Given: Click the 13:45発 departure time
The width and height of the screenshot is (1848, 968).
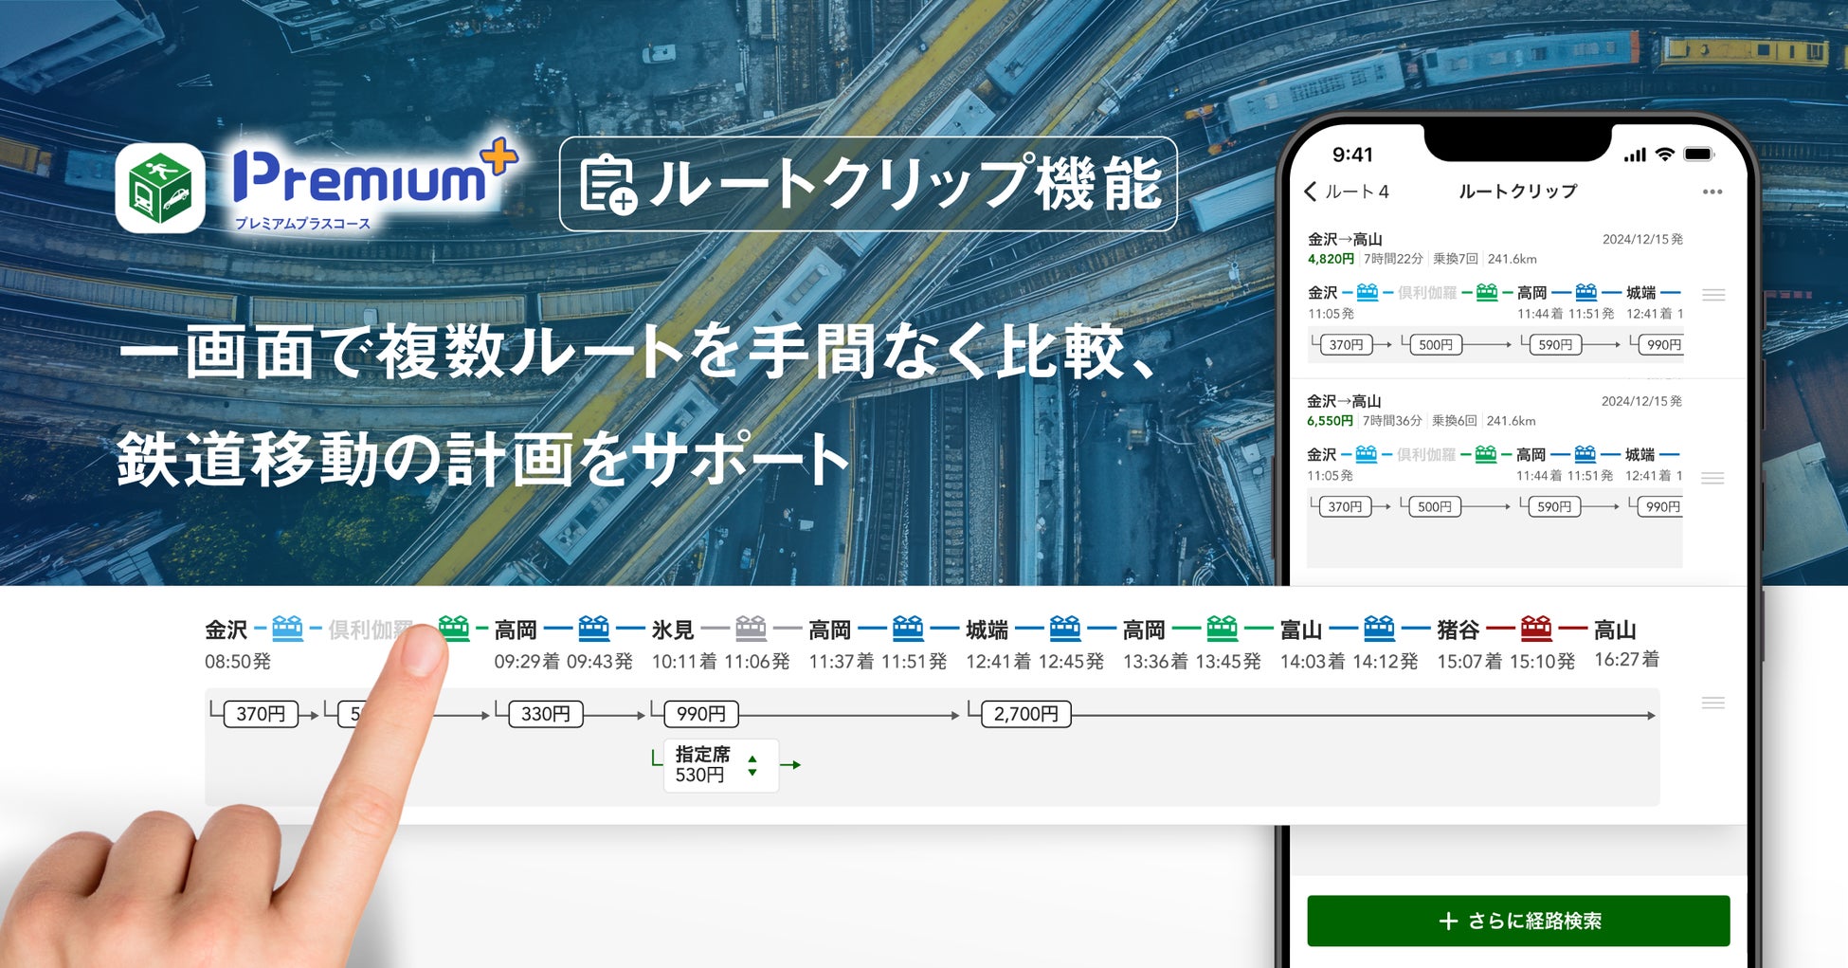Looking at the screenshot, I should click(1228, 661).
